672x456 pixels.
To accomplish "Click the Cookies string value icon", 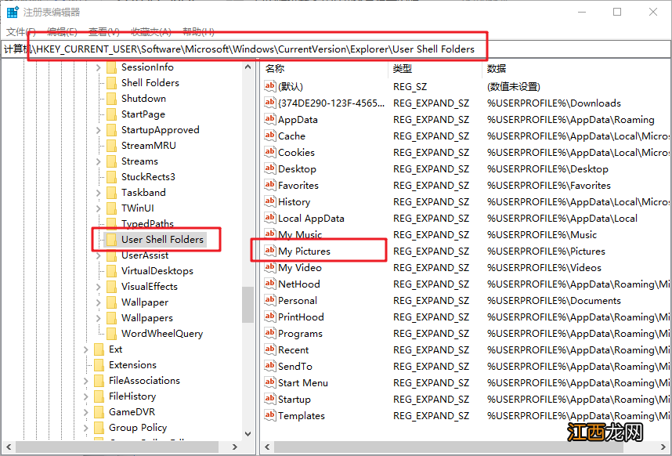I will pos(269,152).
